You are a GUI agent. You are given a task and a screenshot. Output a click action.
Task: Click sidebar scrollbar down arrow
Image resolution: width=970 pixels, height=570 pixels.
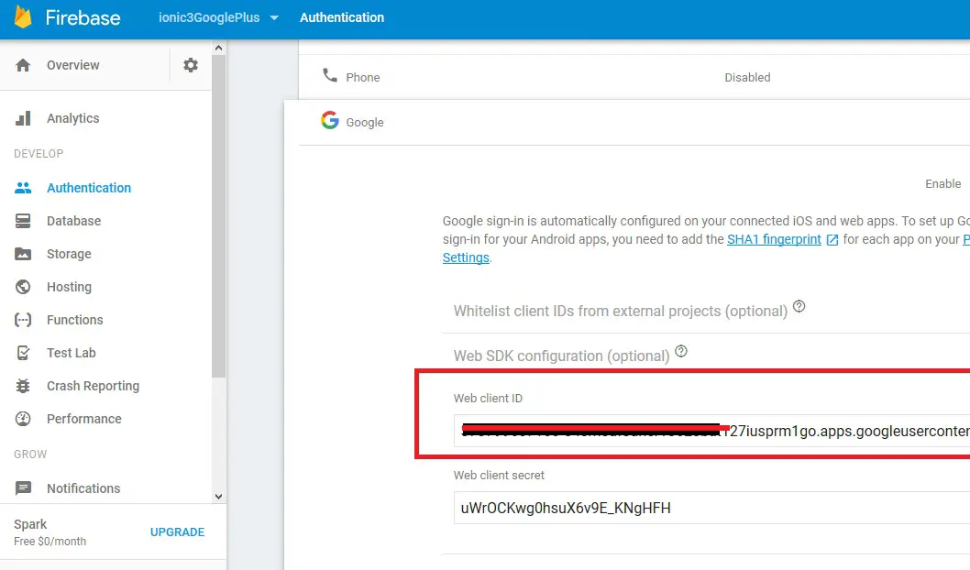[x=218, y=497]
